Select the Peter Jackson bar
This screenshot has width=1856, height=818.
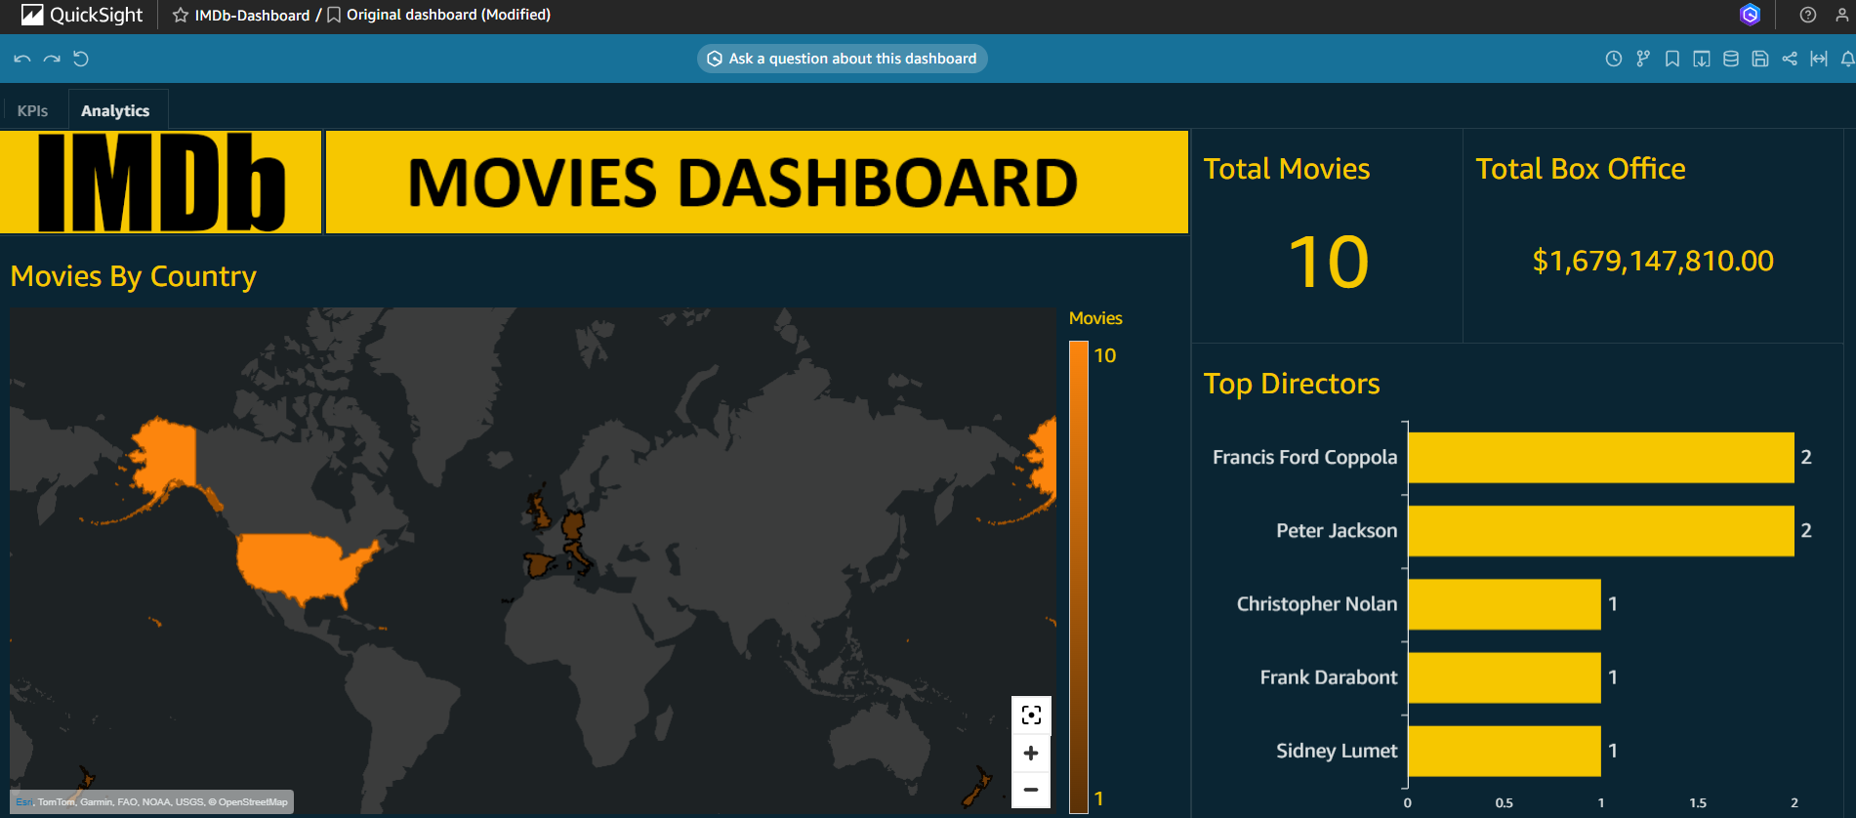(1601, 530)
